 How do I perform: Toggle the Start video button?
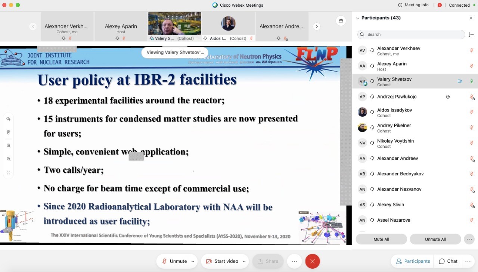pos(222,261)
